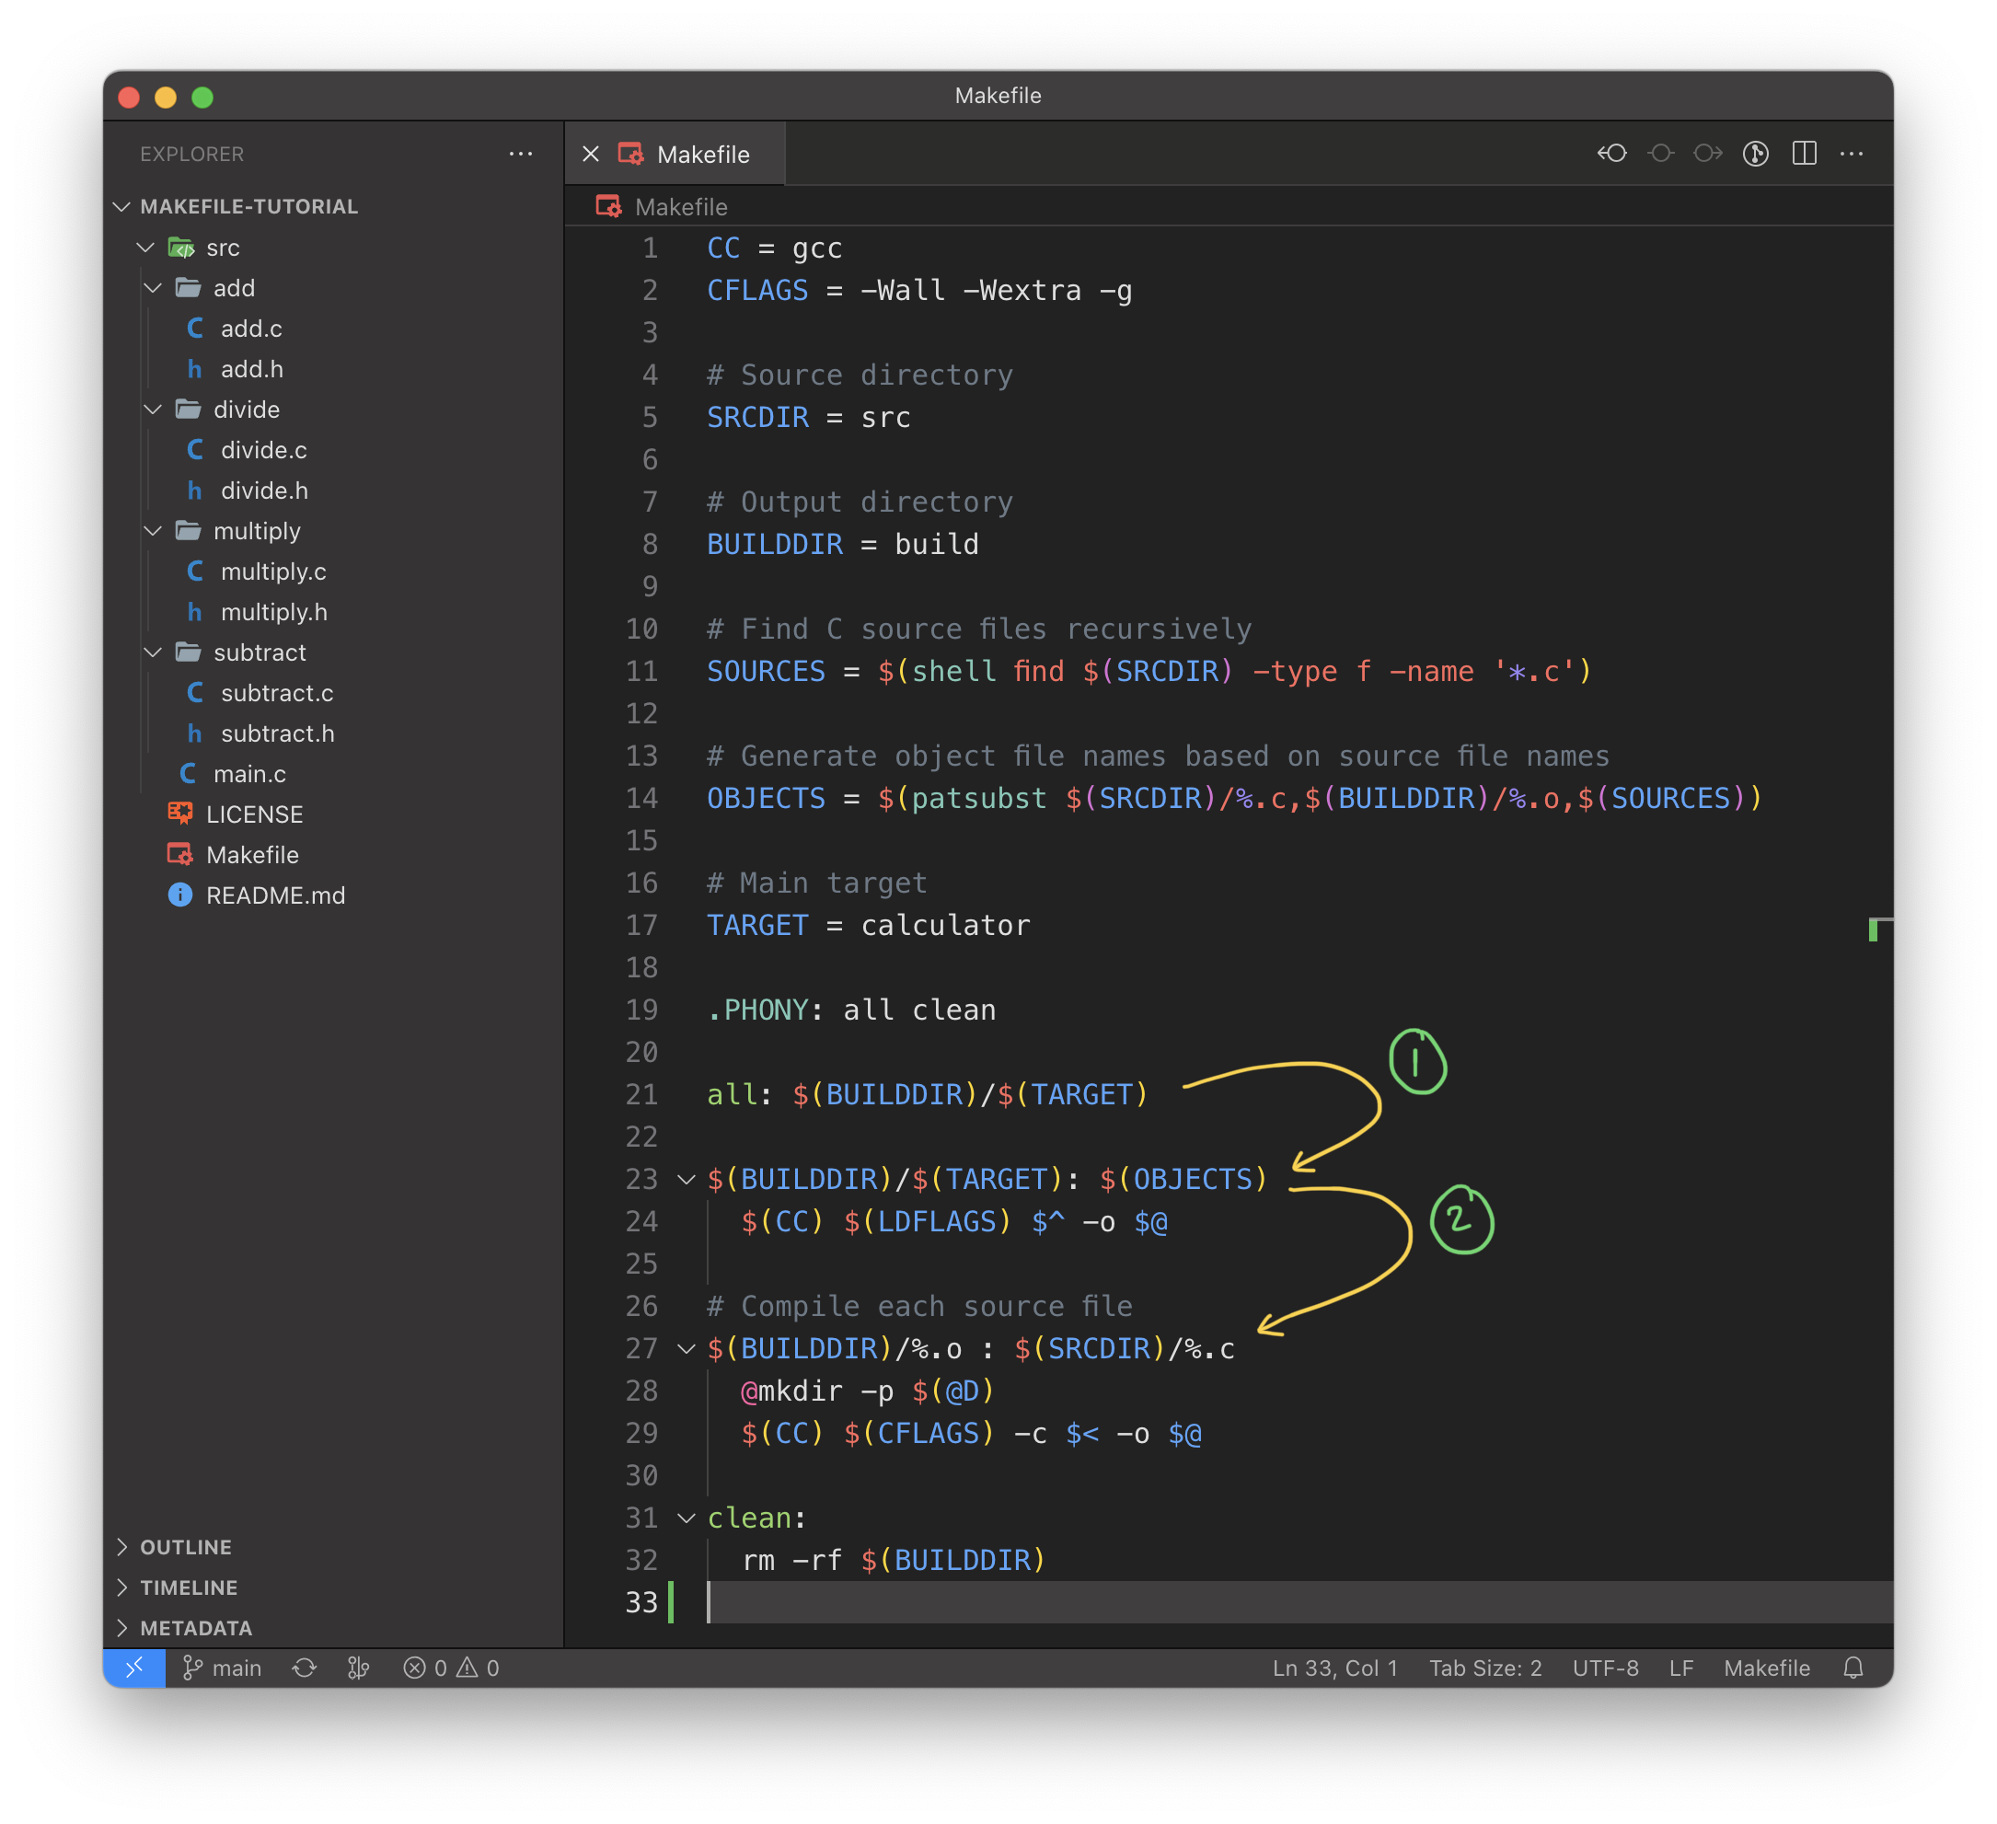Screen dimensions: 1997x1824
Task: Collapse the subtract folder
Action: [154, 652]
